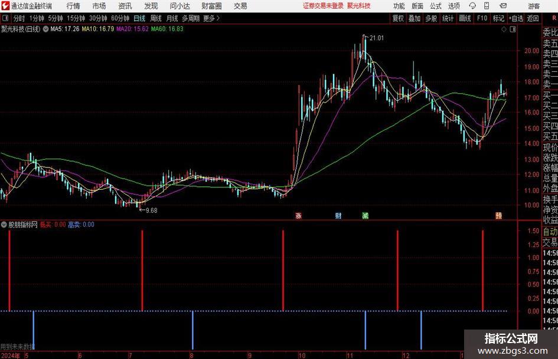Expand the 股朋指标网 sub-indicator dropdown arrow
The width and height of the screenshot is (558, 359).
[4, 225]
